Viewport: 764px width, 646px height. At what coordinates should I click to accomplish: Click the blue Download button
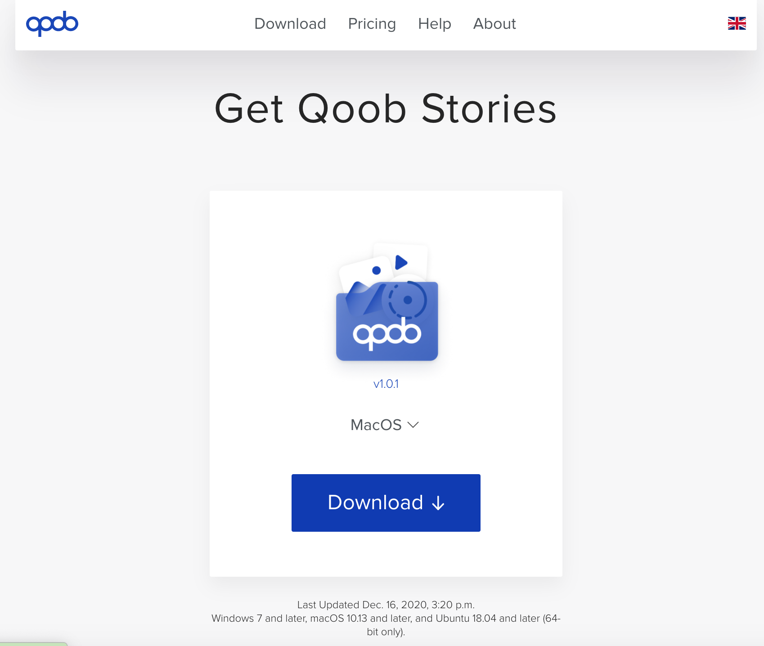[386, 503]
